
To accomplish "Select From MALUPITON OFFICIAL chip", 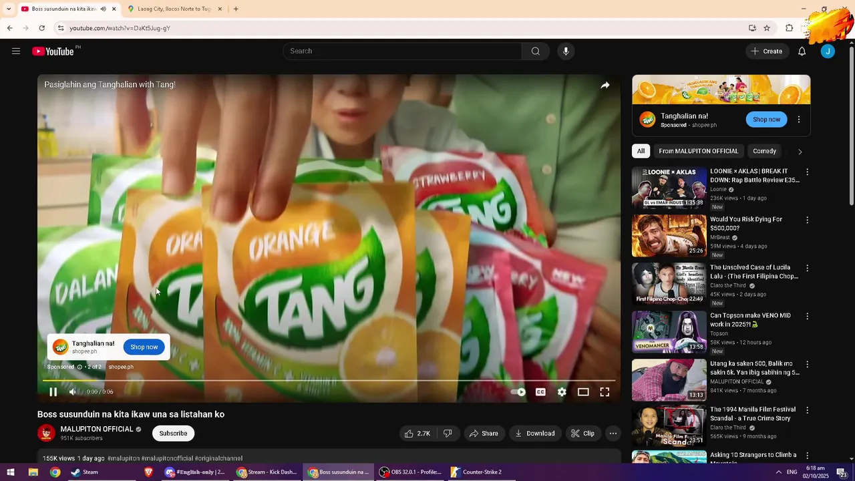I will (698, 151).
